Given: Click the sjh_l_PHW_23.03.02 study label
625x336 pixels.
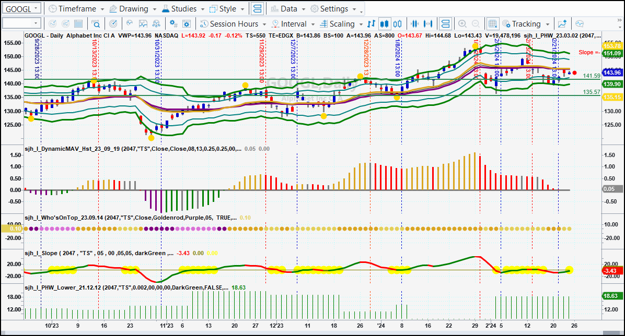Looking at the screenshot, I should pos(562,35).
